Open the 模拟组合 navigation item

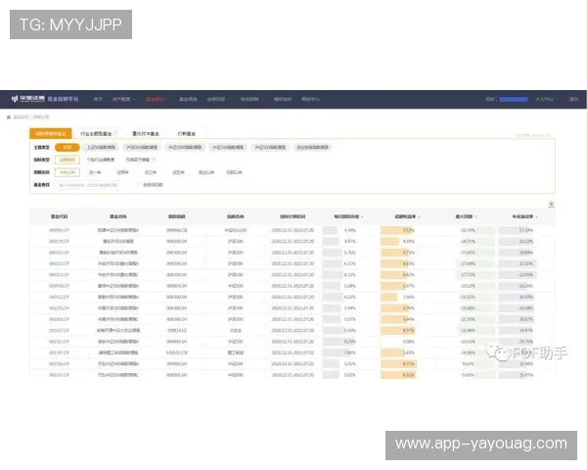click(x=283, y=99)
